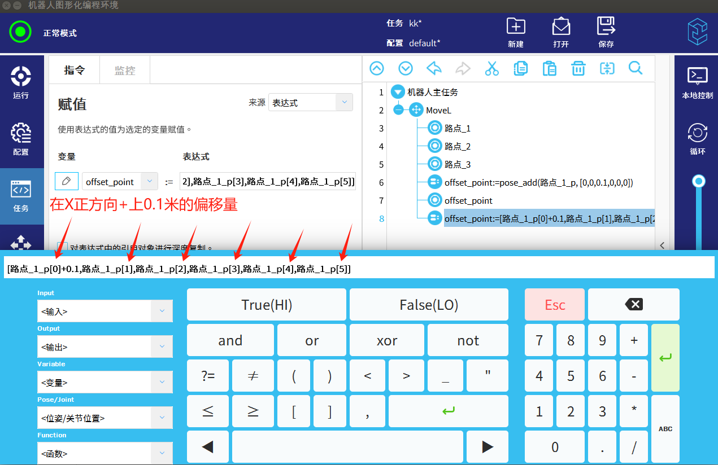Screen dimensions: 718x465
Task: Switch to the 监控 tab
Action: pos(125,71)
